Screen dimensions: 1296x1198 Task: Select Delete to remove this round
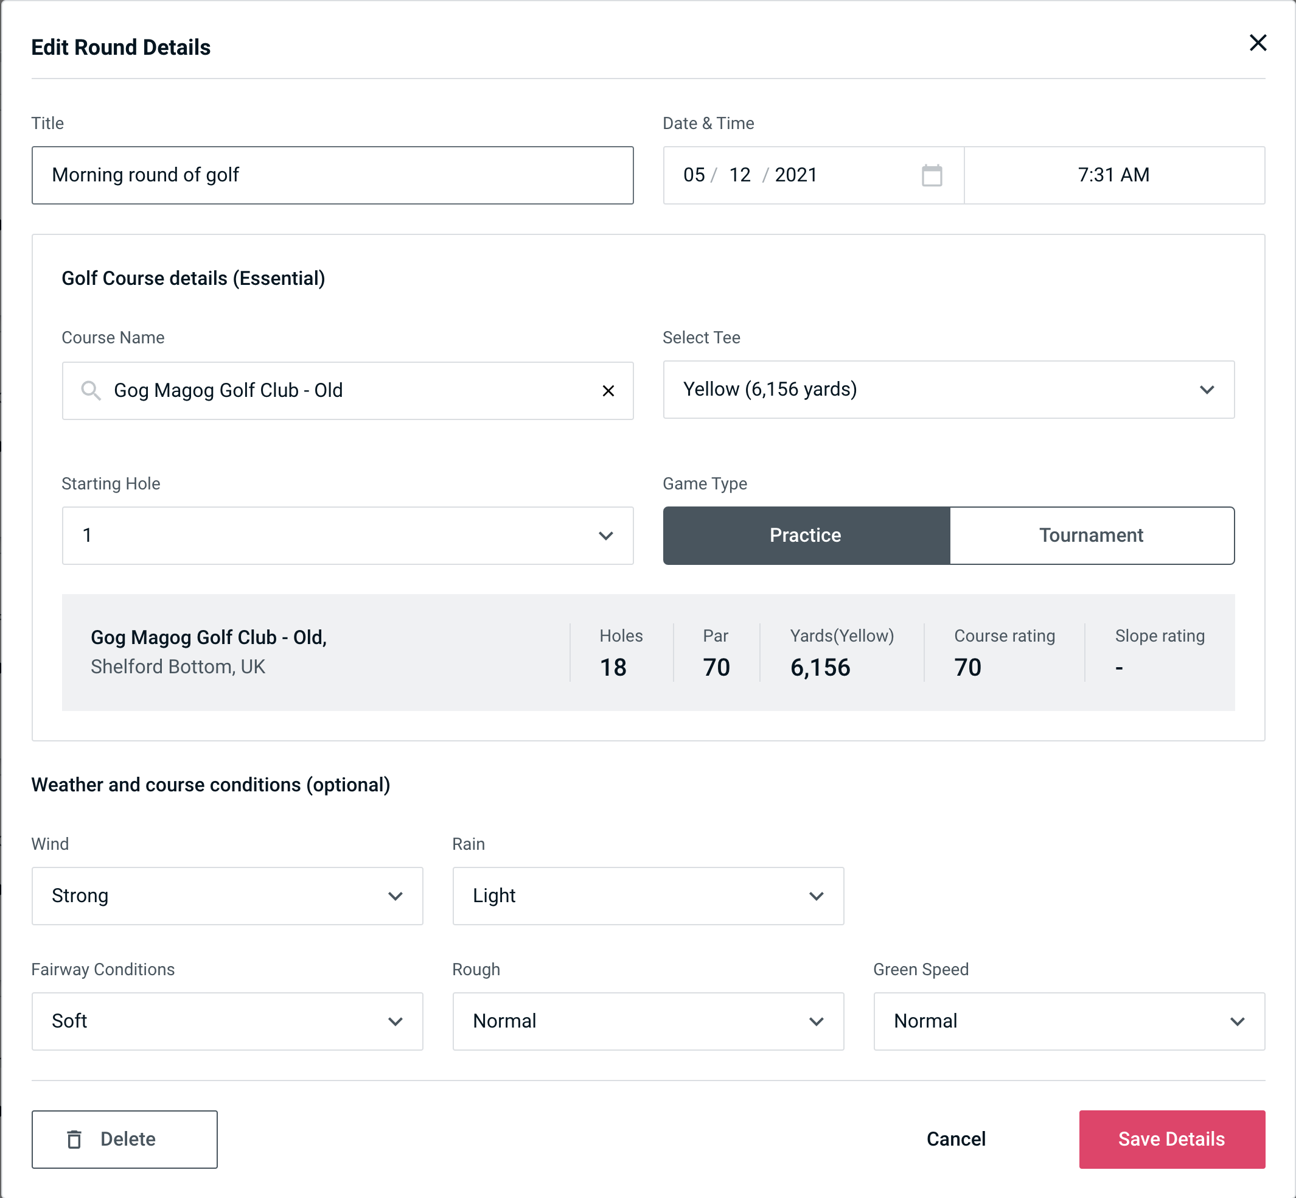124,1138
